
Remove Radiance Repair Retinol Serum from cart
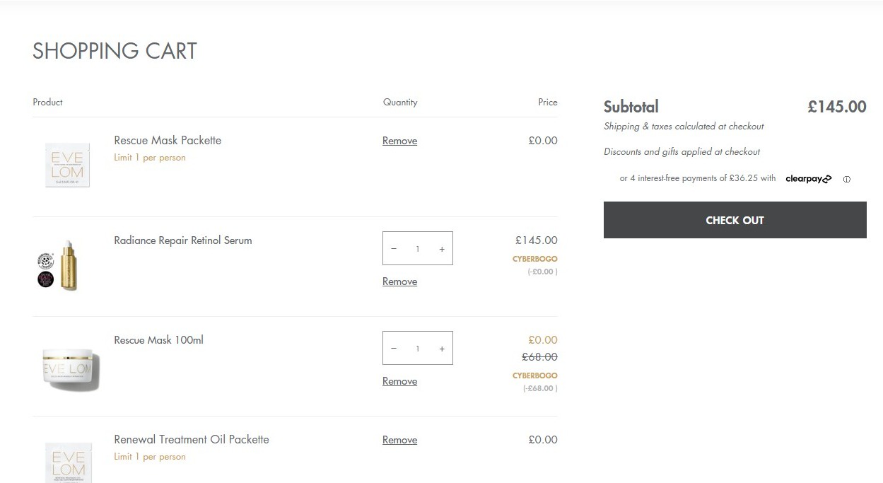tap(399, 281)
